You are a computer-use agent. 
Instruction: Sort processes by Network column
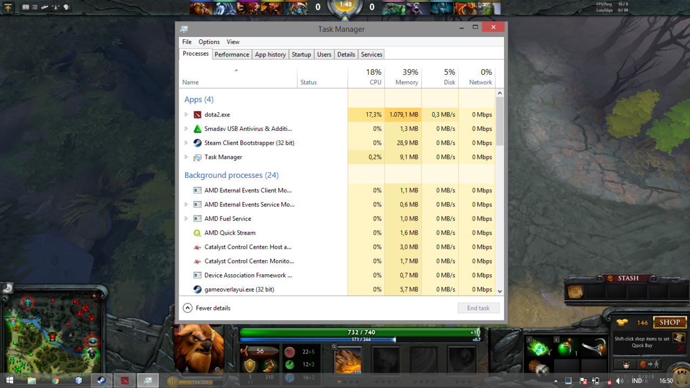(477, 77)
